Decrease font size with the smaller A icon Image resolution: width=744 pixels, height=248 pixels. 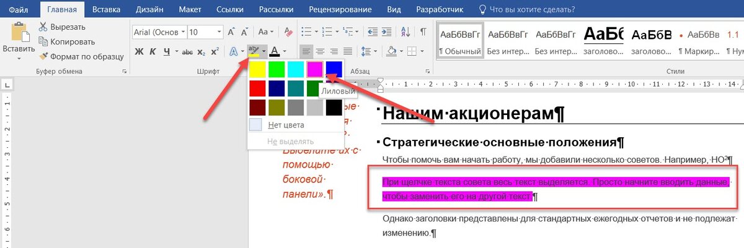[x=246, y=32]
